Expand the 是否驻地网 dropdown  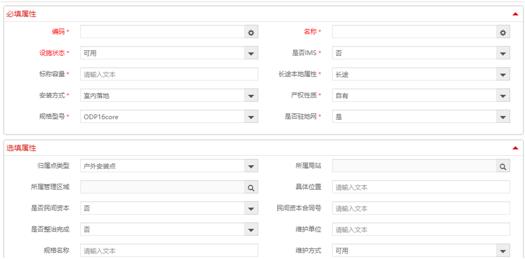tap(503, 117)
